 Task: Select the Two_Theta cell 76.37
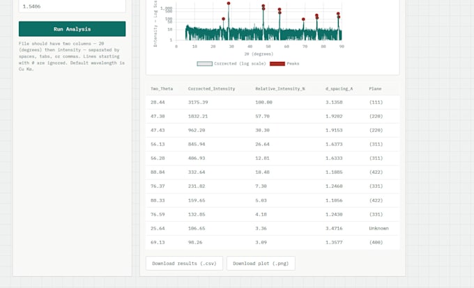[x=158, y=186]
